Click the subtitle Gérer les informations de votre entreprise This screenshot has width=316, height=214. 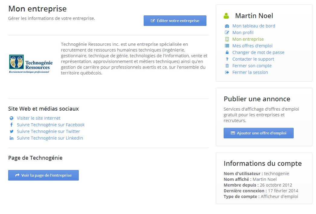click(52, 18)
